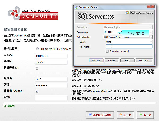Viewport: 159px width, 121px height.
Task: Enable Remember password checkbox
Action: tap(107, 51)
